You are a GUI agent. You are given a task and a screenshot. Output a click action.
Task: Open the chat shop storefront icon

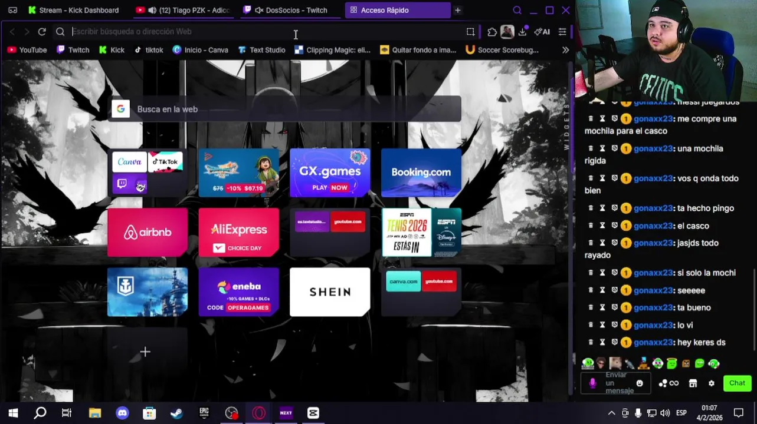tap(693, 383)
